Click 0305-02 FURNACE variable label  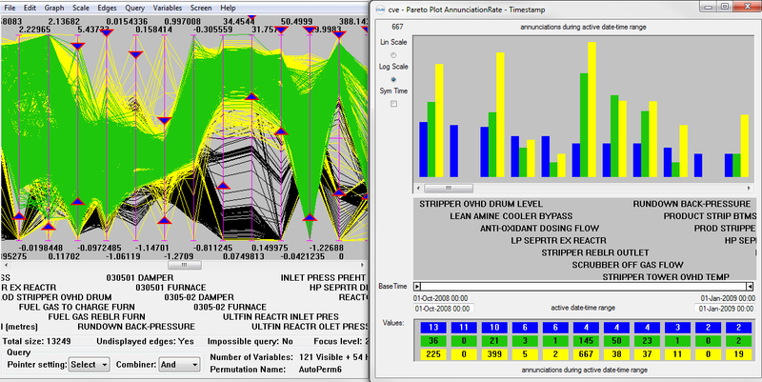coord(230,307)
